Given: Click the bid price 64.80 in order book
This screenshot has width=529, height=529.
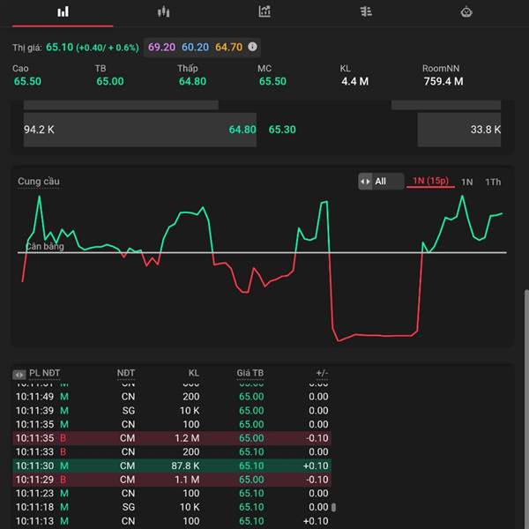Looking at the screenshot, I should 242,130.
